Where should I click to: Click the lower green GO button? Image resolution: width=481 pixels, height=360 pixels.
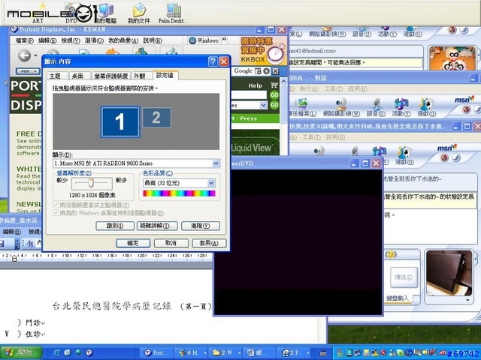point(274,105)
